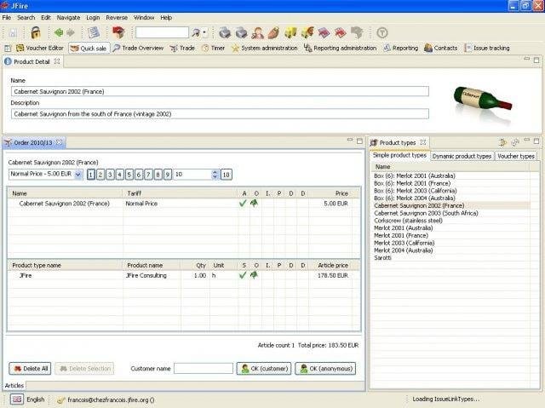Viewport: 545px width, 408px height.
Task: Click the disabled save floppy icon
Action: (13, 33)
